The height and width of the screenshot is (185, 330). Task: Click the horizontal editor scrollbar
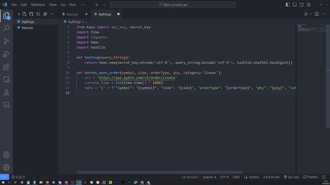[x=159, y=172]
